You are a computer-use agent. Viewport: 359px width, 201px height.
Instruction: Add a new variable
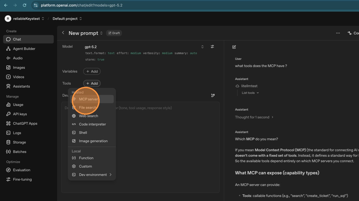click(92, 71)
